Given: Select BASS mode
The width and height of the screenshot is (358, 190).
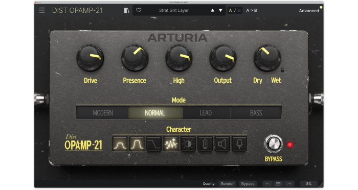Looking at the screenshot, I should (x=256, y=113).
